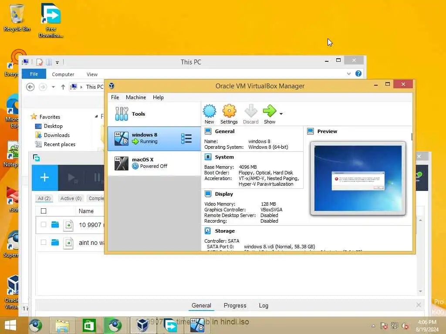Open File Explorer from the taskbar
The width and height of the screenshot is (446, 334).
62,325
